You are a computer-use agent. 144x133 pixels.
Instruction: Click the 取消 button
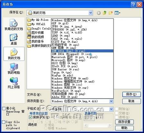point(131,101)
